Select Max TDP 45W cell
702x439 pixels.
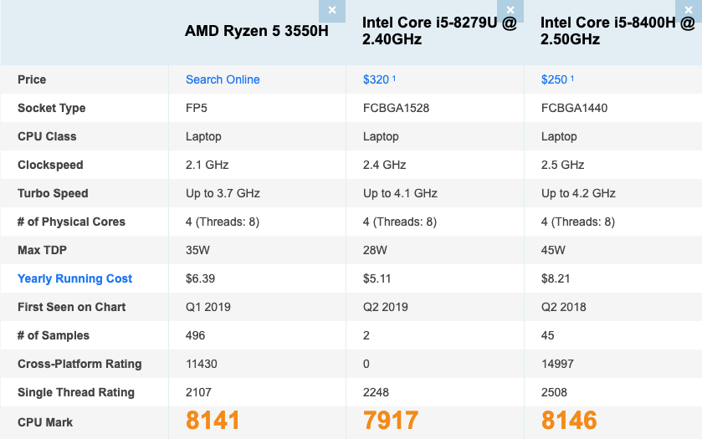tap(553, 250)
